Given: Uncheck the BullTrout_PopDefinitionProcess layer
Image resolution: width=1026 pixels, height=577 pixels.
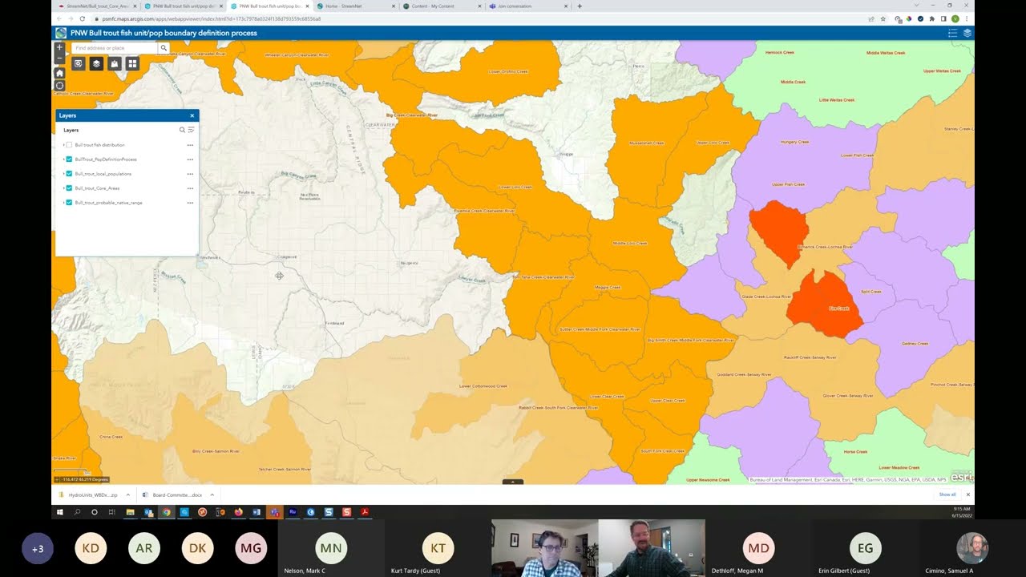Looking at the screenshot, I should 70,159.
